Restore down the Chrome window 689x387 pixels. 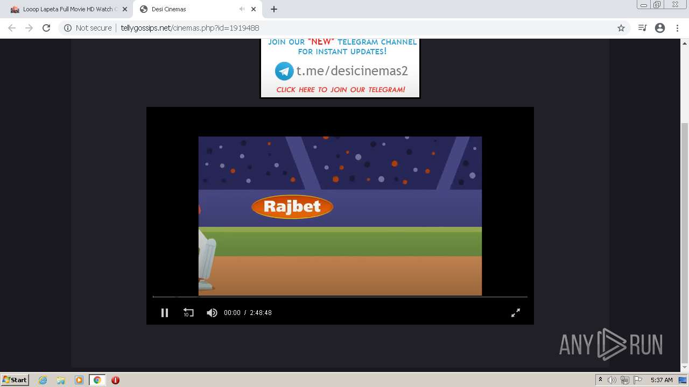(657, 5)
